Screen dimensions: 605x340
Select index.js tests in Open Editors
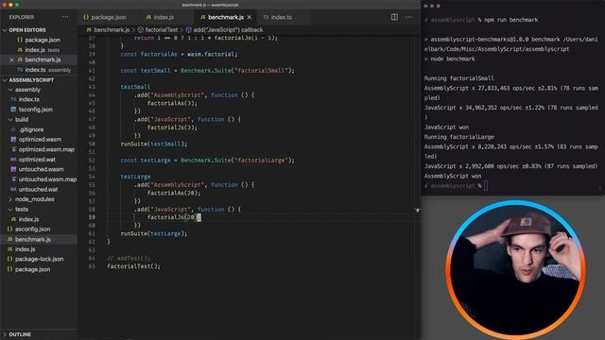tap(39, 50)
